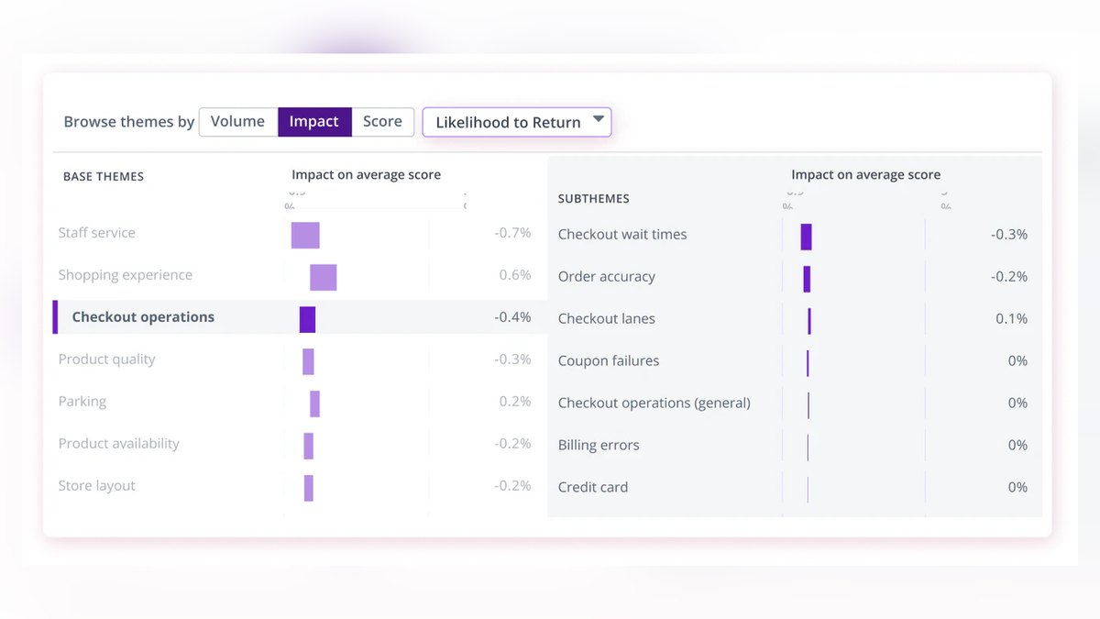Viewport: 1100px width, 619px height.
Task: Select the Billing errors subtheme
Action: (599, 446)
